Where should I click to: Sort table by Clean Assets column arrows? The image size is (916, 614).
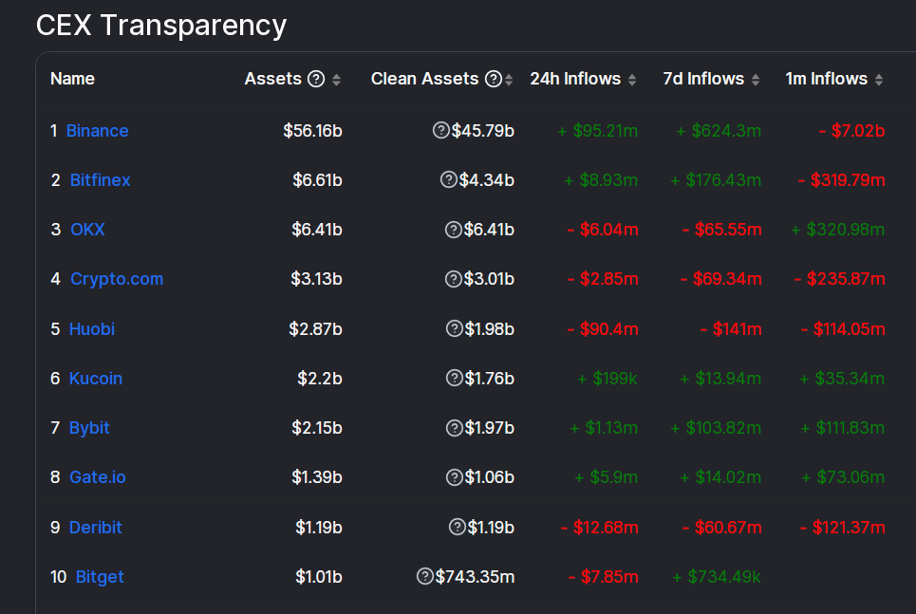pyautogui.click(x=509, y=80)
